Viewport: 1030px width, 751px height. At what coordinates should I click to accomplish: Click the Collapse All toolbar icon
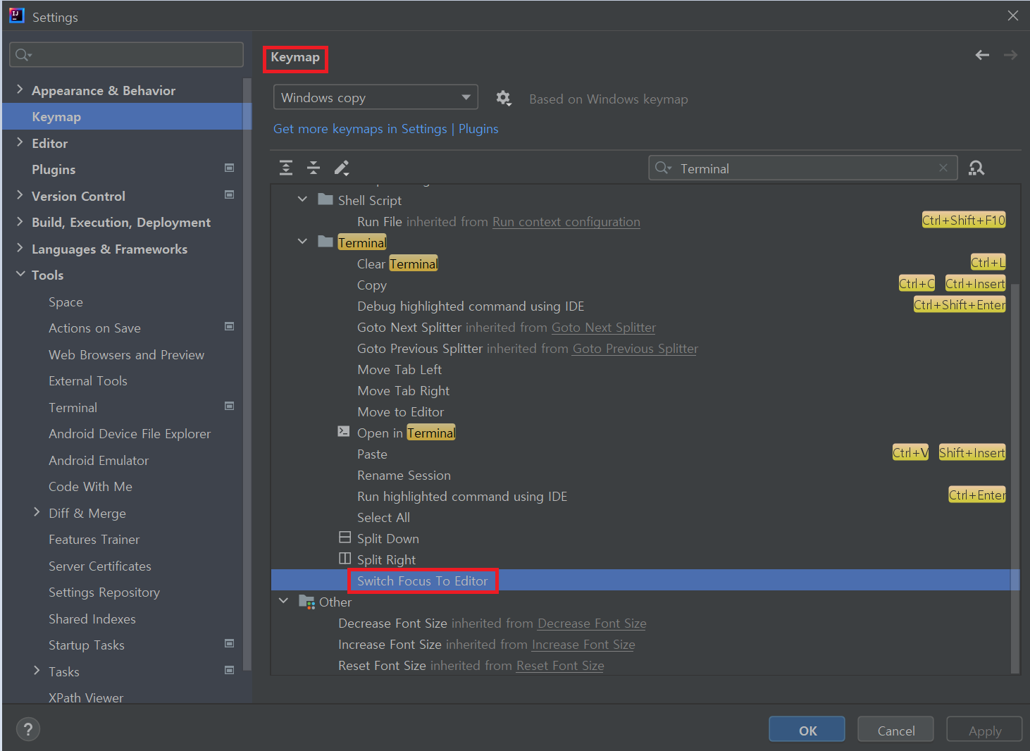314,168
